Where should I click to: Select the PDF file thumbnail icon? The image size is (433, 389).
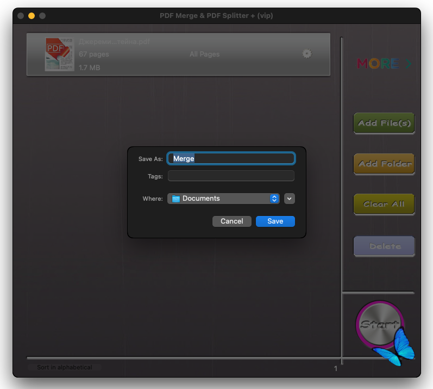pyautogui.click(x=60, y=54)
